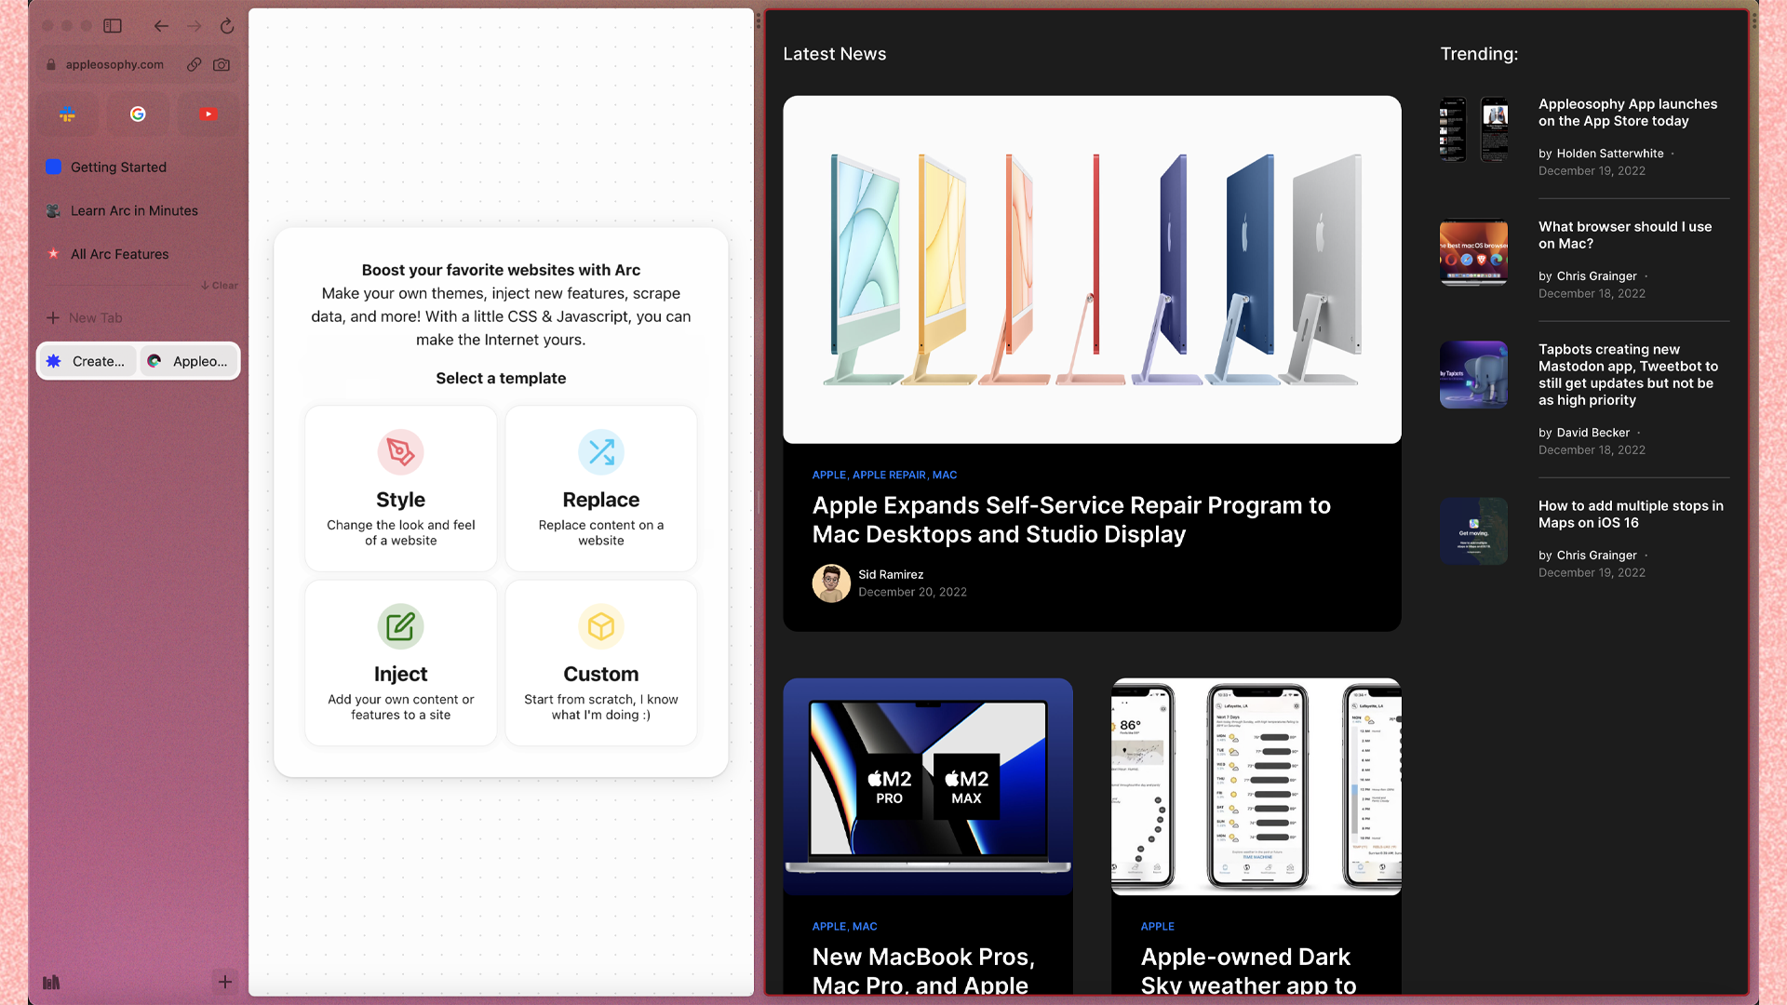The height and width of the screenshot is (1005, 1787).
Task: Open Tapbots Mastodon app trending story
Action: point(1628,375)
